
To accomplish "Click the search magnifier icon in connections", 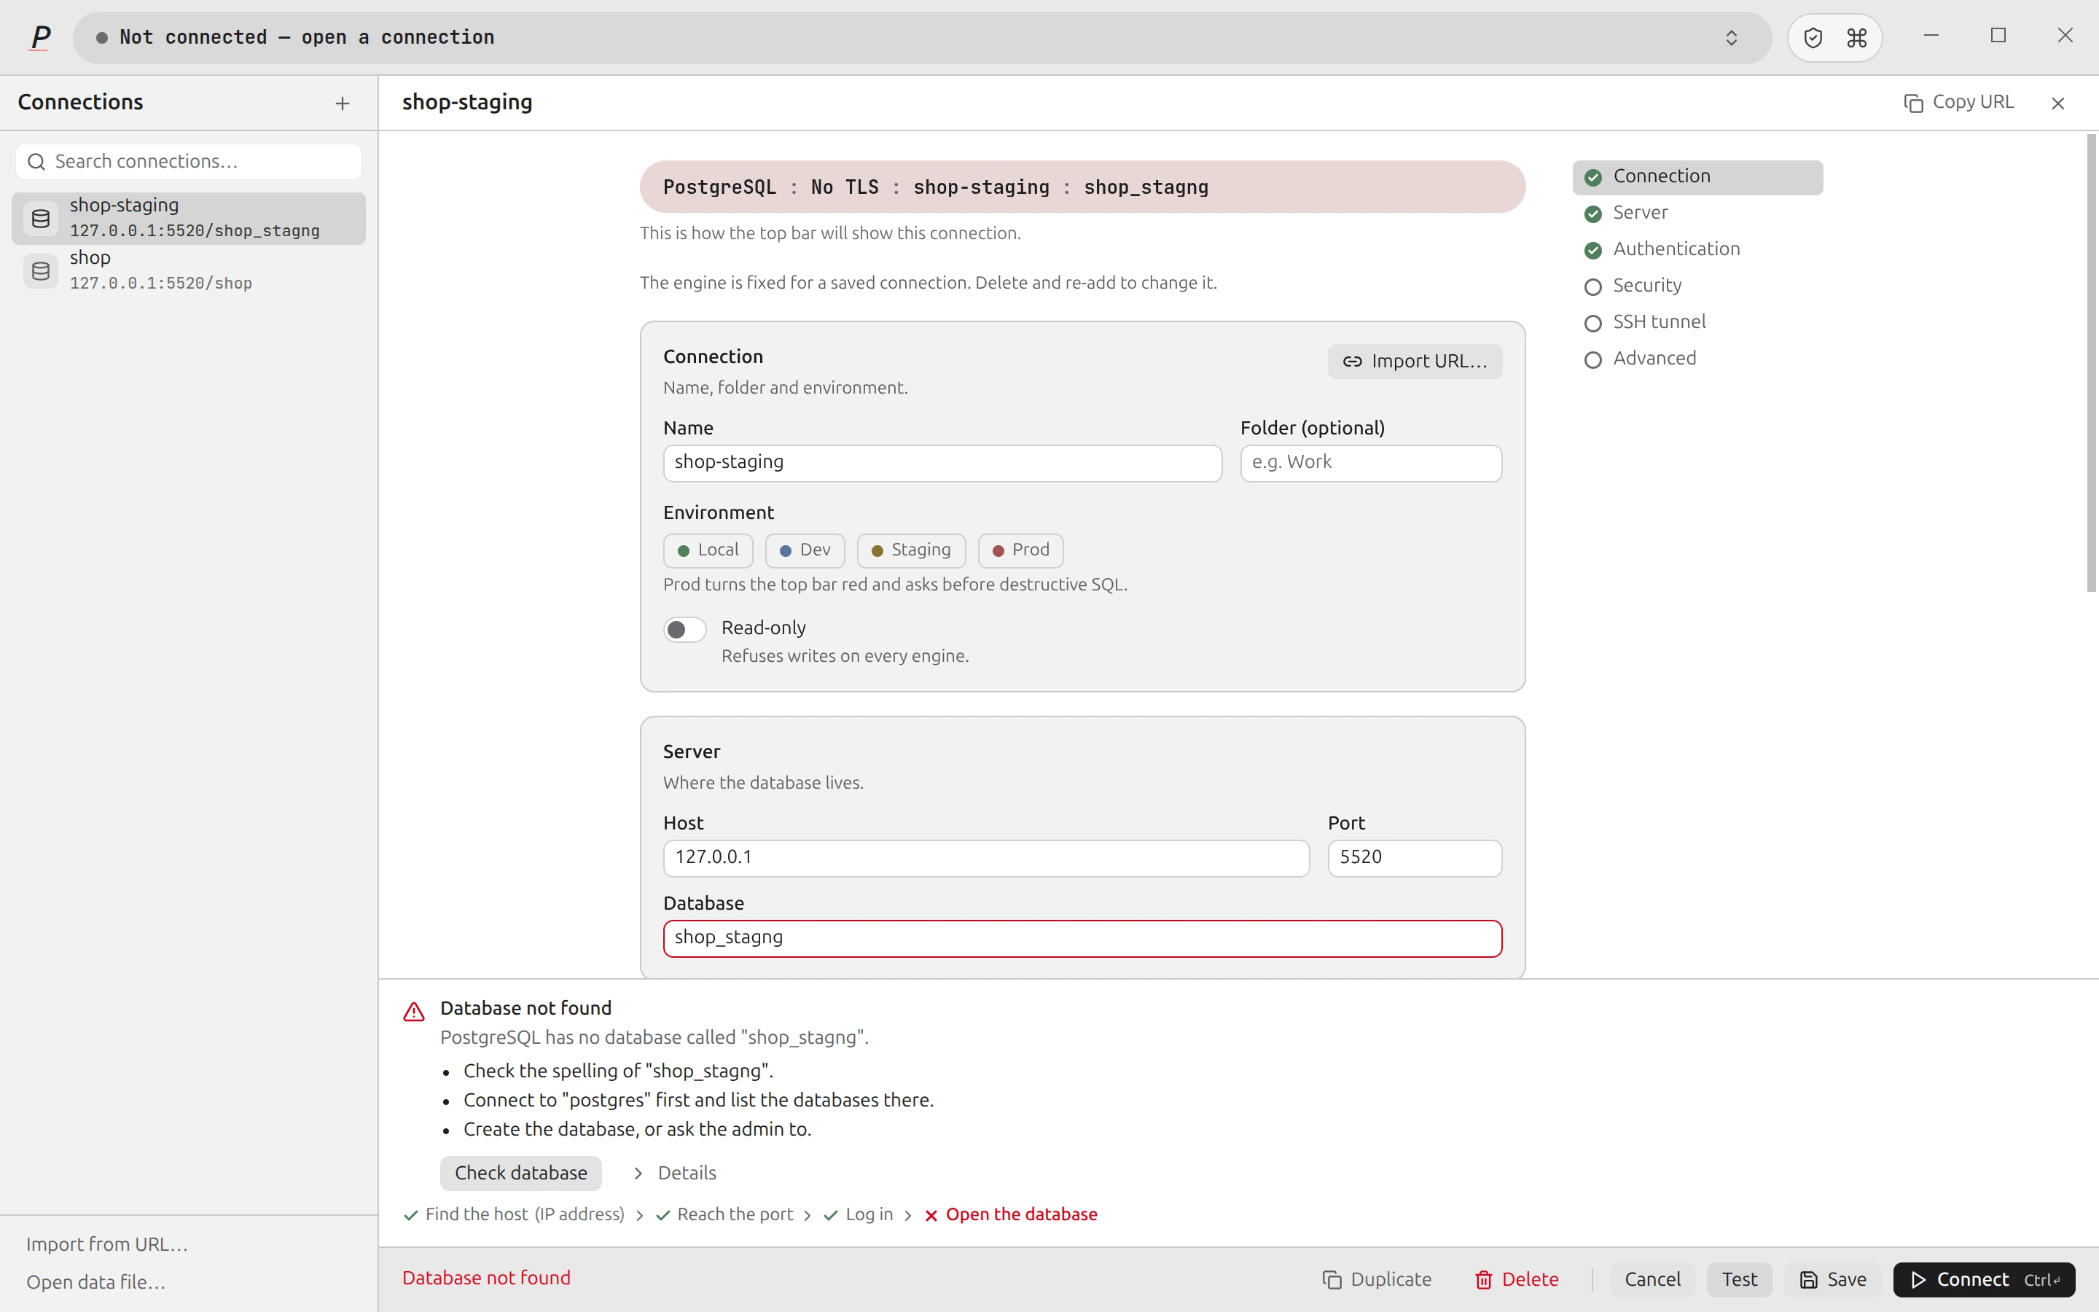I will coord(36,161).
